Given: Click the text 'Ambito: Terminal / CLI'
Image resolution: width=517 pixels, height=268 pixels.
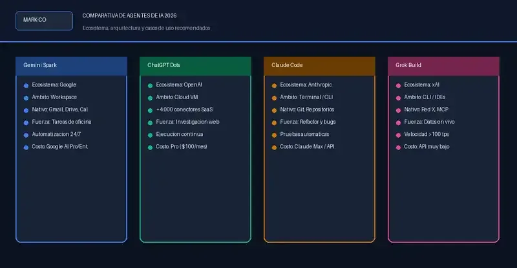Looking at the screenshot, I should (306, 97).
